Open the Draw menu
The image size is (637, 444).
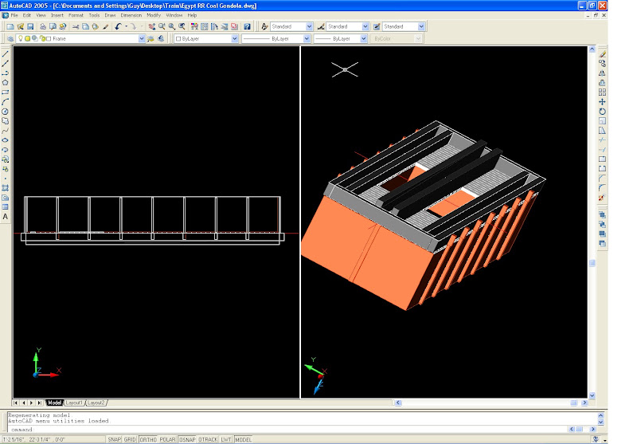point(110,15)
